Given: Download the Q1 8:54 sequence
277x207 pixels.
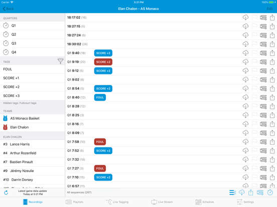Looking at the screenshot, I should 245,88.
